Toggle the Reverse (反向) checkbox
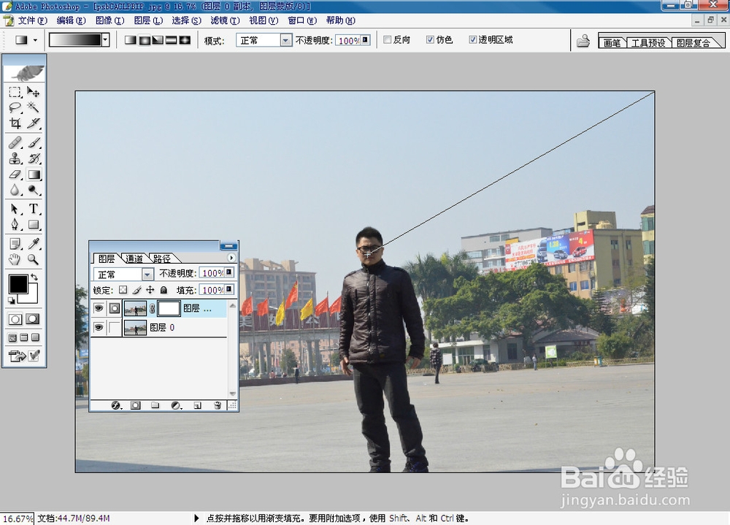Image resolution: width=730 pixels, height=525 pixels. click(x=388, y=39)
